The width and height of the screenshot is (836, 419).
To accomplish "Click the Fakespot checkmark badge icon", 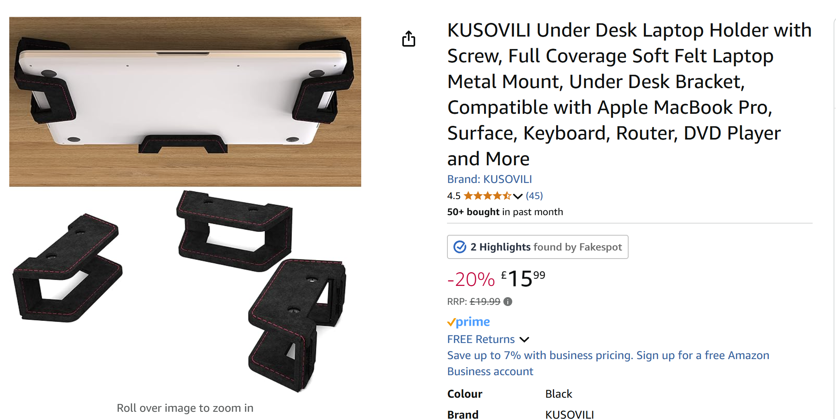I will [459, 247].
